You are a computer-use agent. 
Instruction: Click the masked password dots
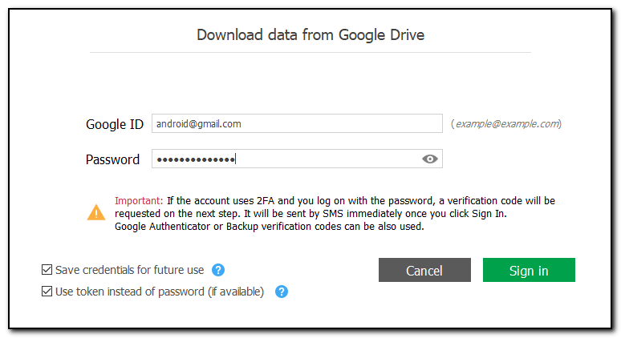(x=195, y=159)
